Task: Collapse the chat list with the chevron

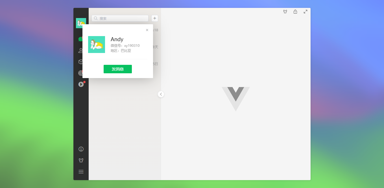Action: [x=161, y=94]
